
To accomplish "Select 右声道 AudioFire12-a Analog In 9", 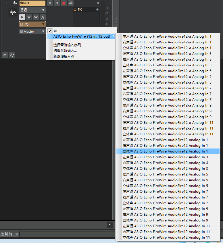I will click(168, 111).
